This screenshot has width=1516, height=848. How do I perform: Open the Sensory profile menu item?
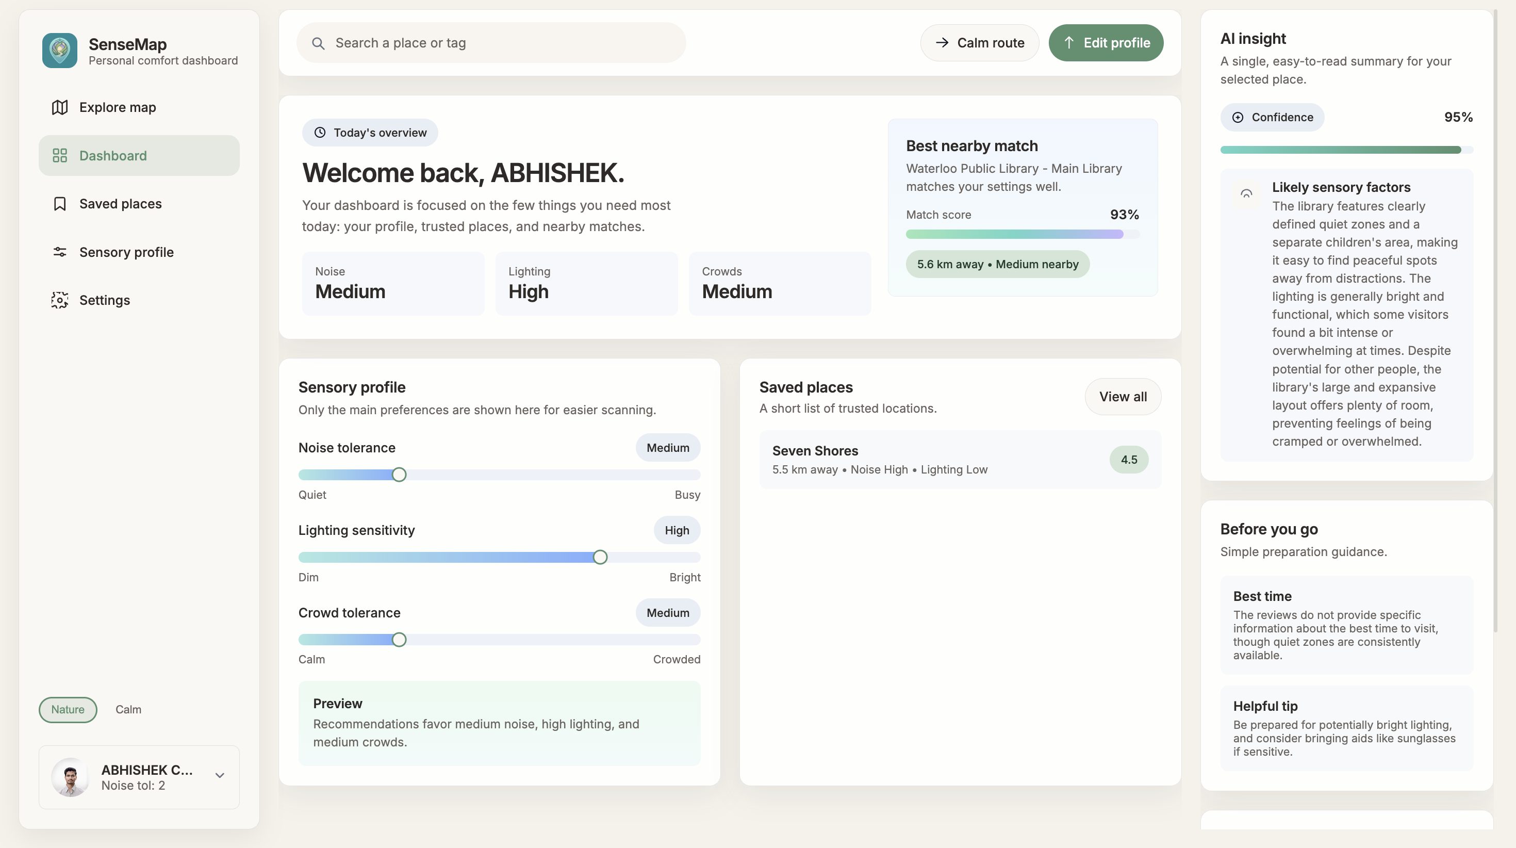coord(126,252)
